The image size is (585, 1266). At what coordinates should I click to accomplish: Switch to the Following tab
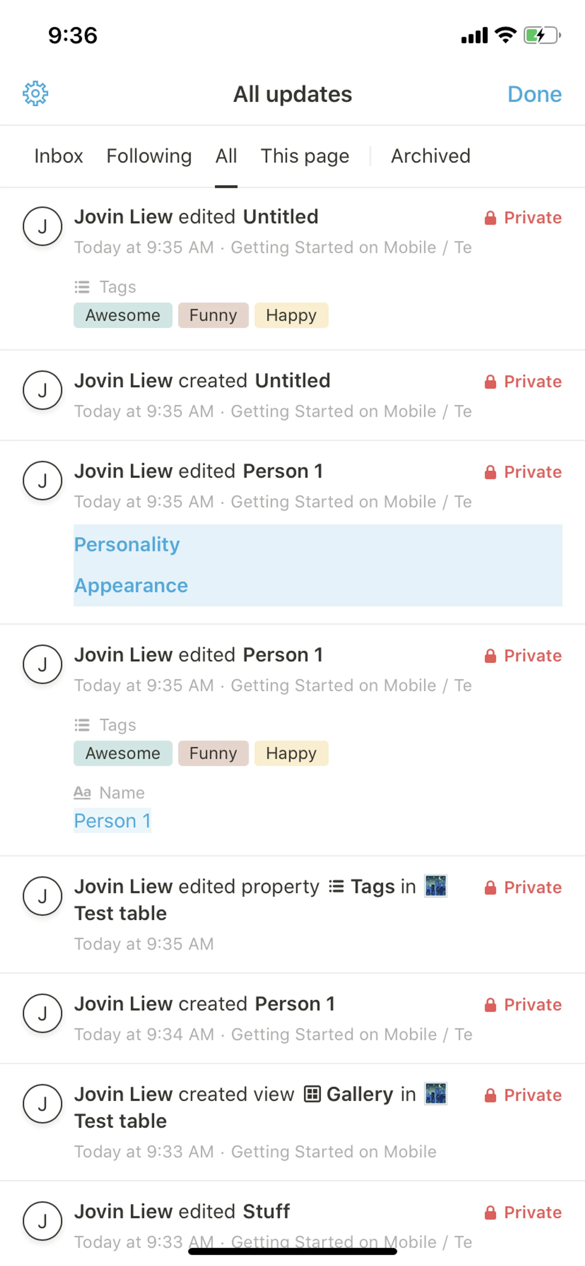click(x=149, y=156)
